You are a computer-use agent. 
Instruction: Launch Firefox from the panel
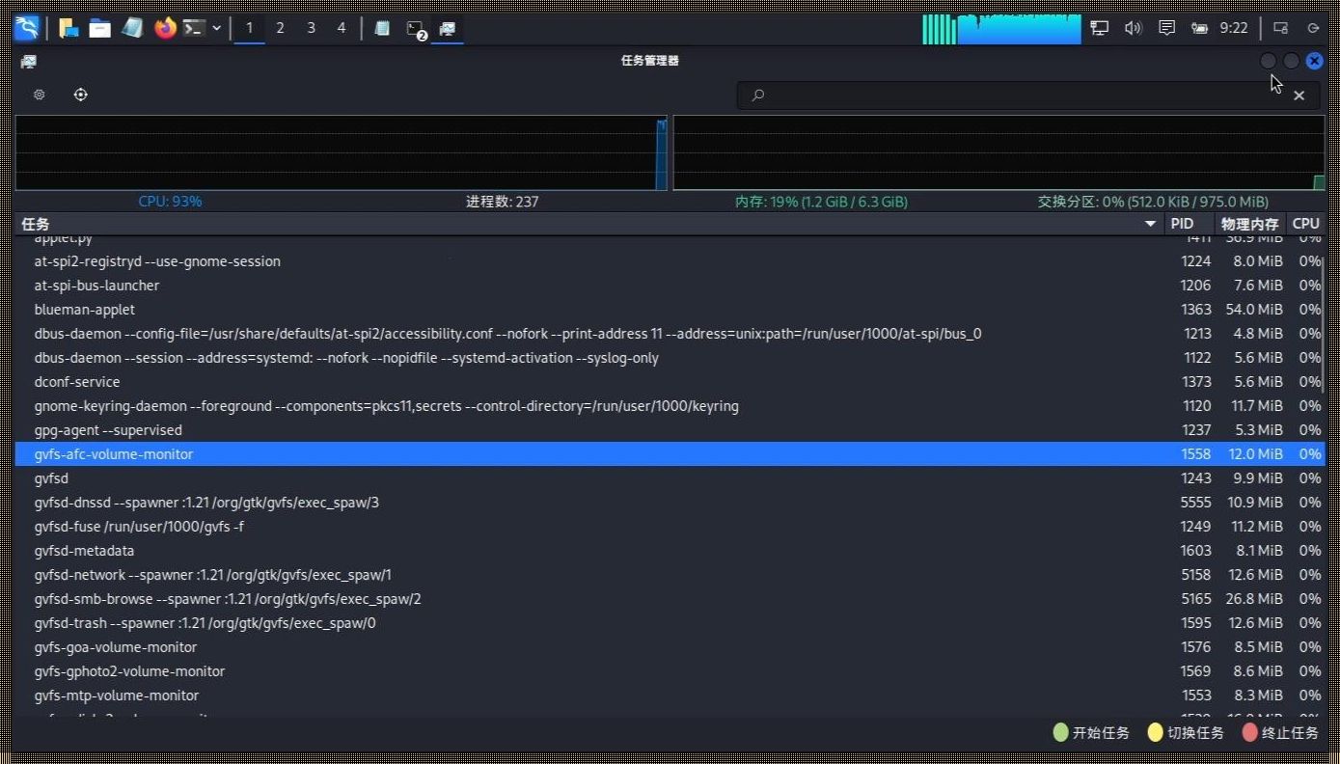click(165, 28)
